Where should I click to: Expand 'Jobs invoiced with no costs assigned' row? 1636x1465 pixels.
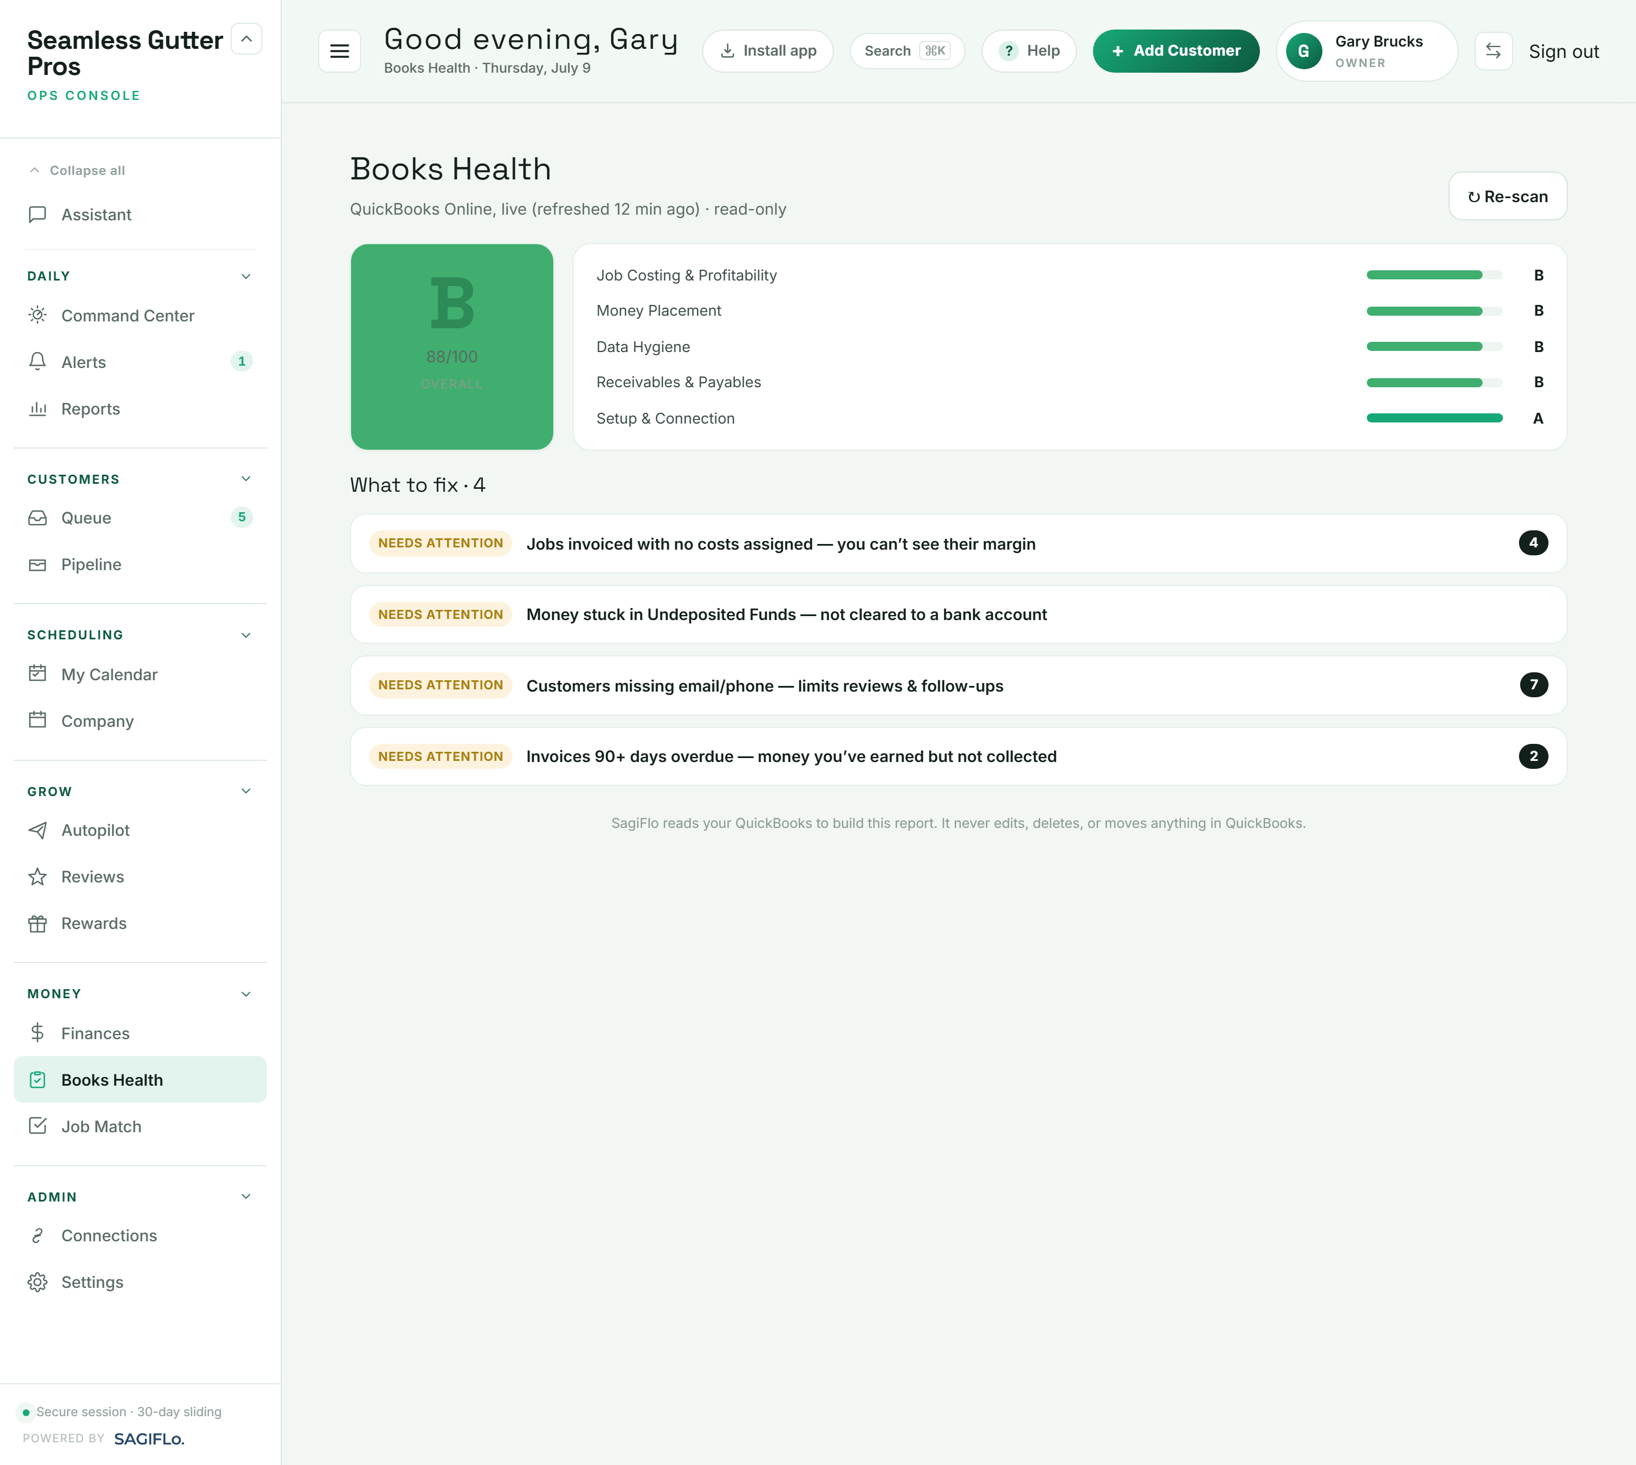[958, 543]
